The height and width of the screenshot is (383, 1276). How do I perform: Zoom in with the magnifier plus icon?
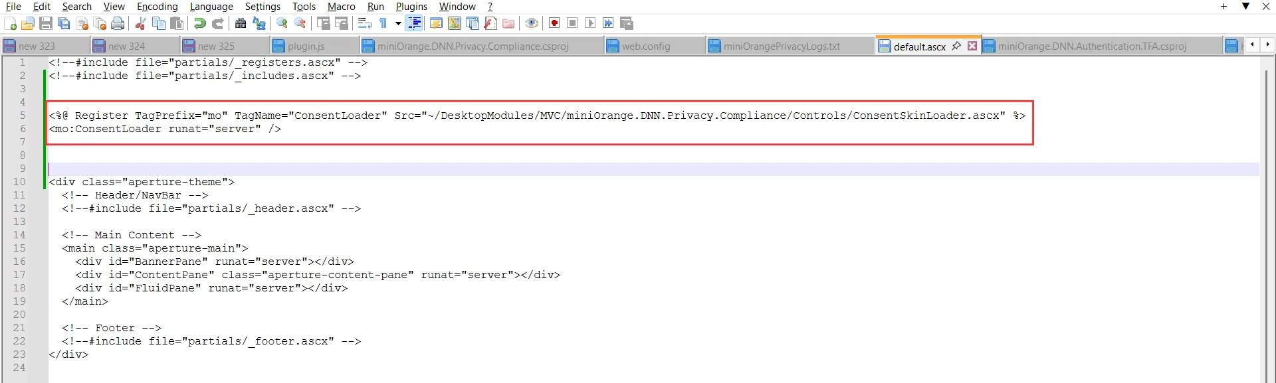click(x=282, y=23)
